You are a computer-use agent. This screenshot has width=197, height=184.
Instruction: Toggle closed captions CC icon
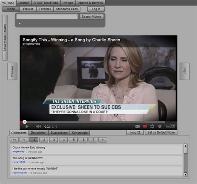137,126
